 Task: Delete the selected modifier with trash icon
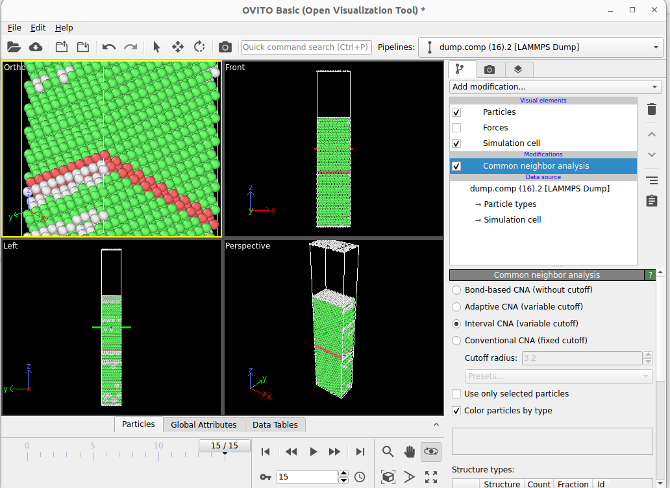[x=652, y=109]
